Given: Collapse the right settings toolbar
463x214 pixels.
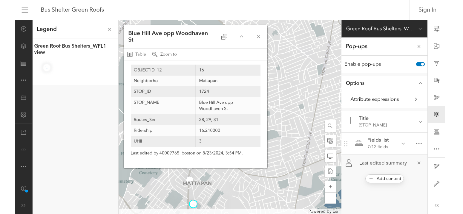Looking at the screenshot, I should (x=436, y=205).
